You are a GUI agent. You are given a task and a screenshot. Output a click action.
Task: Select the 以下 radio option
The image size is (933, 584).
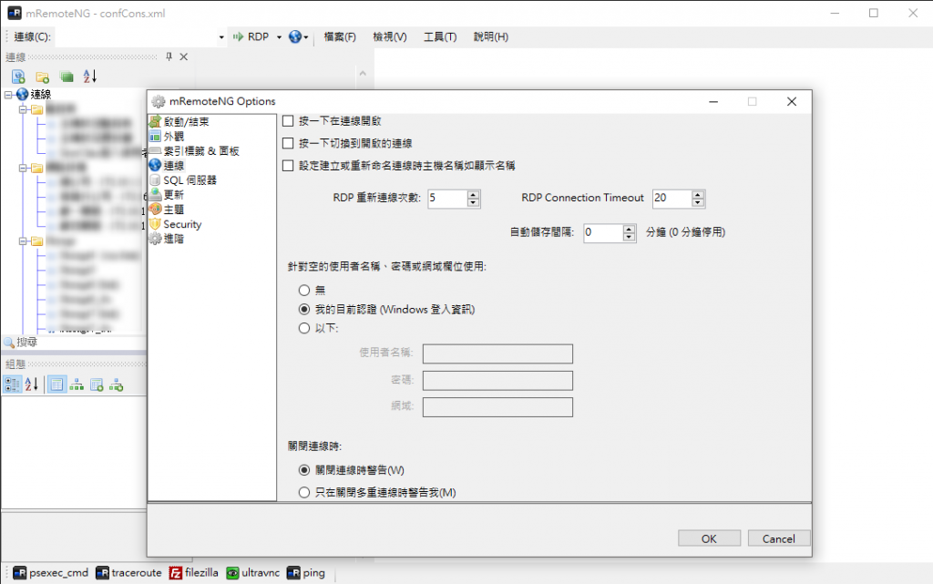304,328
